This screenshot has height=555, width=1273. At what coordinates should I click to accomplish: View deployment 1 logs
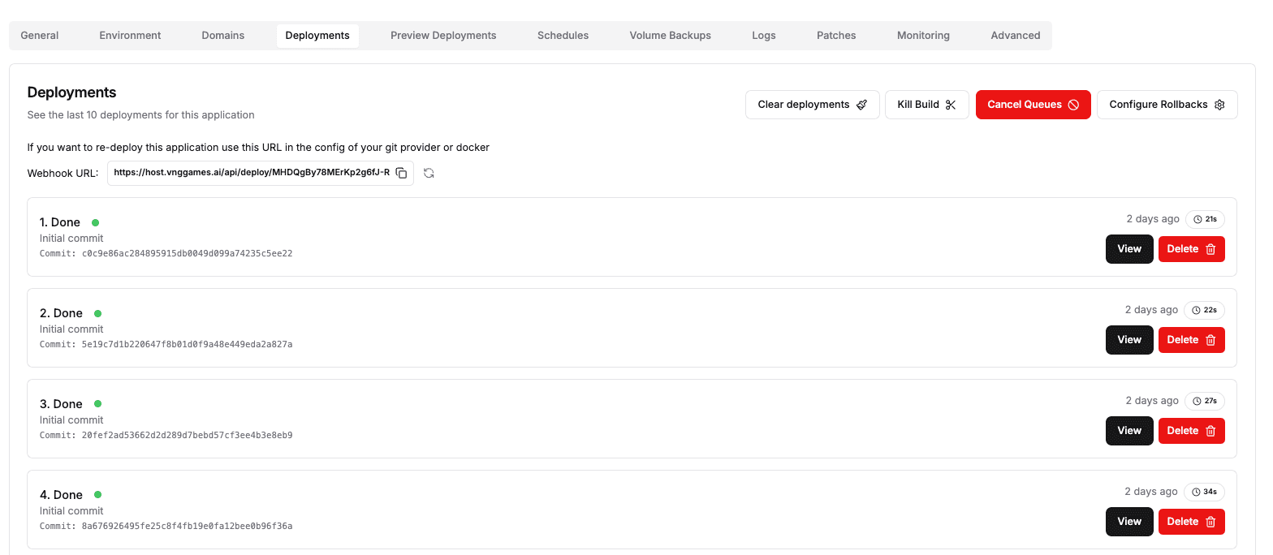[1129, 249]
